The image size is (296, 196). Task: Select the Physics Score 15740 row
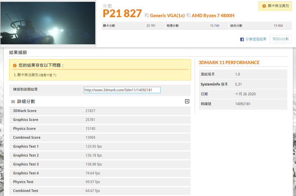tap(100, 129)
